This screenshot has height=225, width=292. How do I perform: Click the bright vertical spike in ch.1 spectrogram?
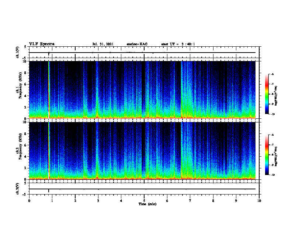point(49,90)
